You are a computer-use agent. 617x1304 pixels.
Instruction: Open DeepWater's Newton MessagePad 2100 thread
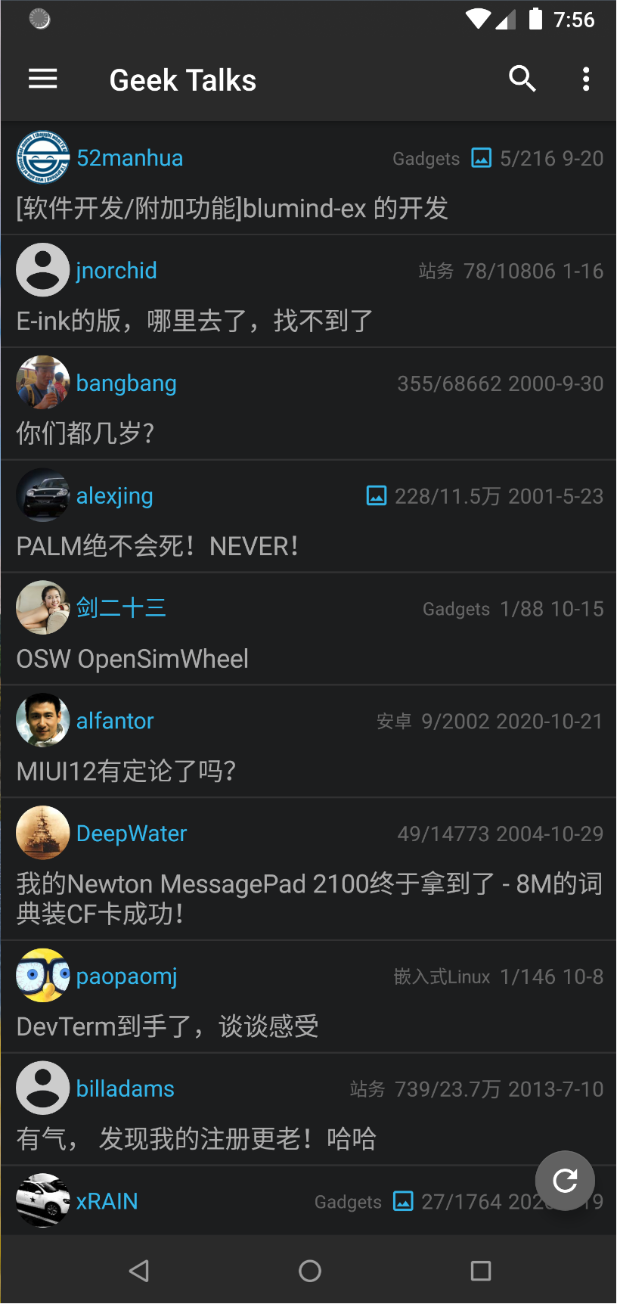[309, 898]
